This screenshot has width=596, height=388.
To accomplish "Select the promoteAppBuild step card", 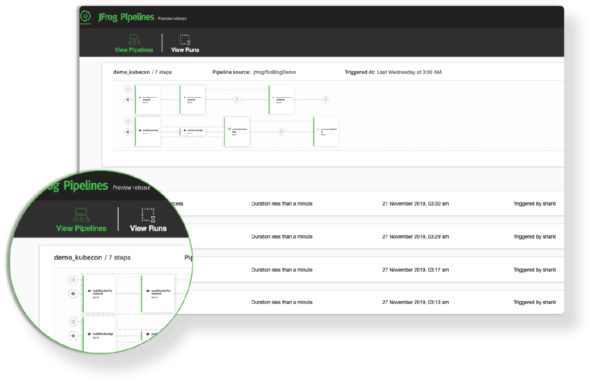I will click(x=326, y=131).
